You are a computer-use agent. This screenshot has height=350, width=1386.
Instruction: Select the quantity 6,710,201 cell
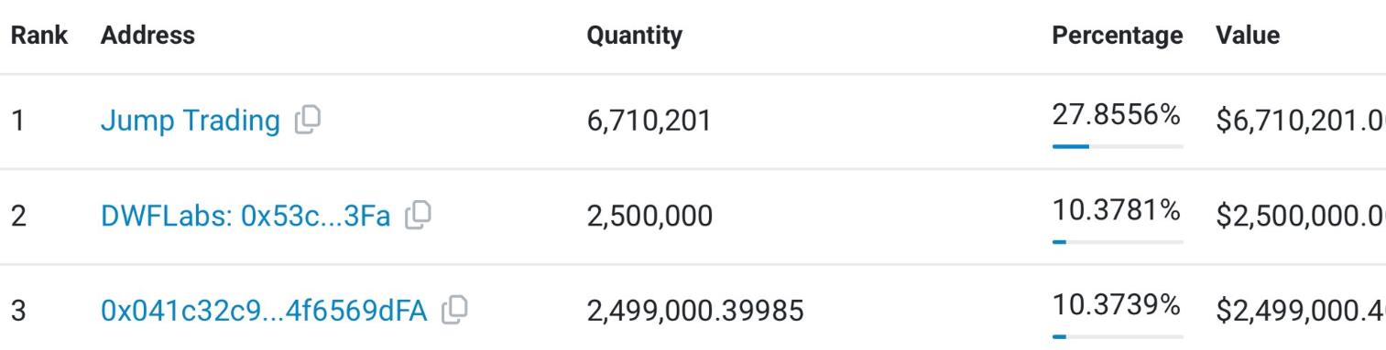(649, 121)
